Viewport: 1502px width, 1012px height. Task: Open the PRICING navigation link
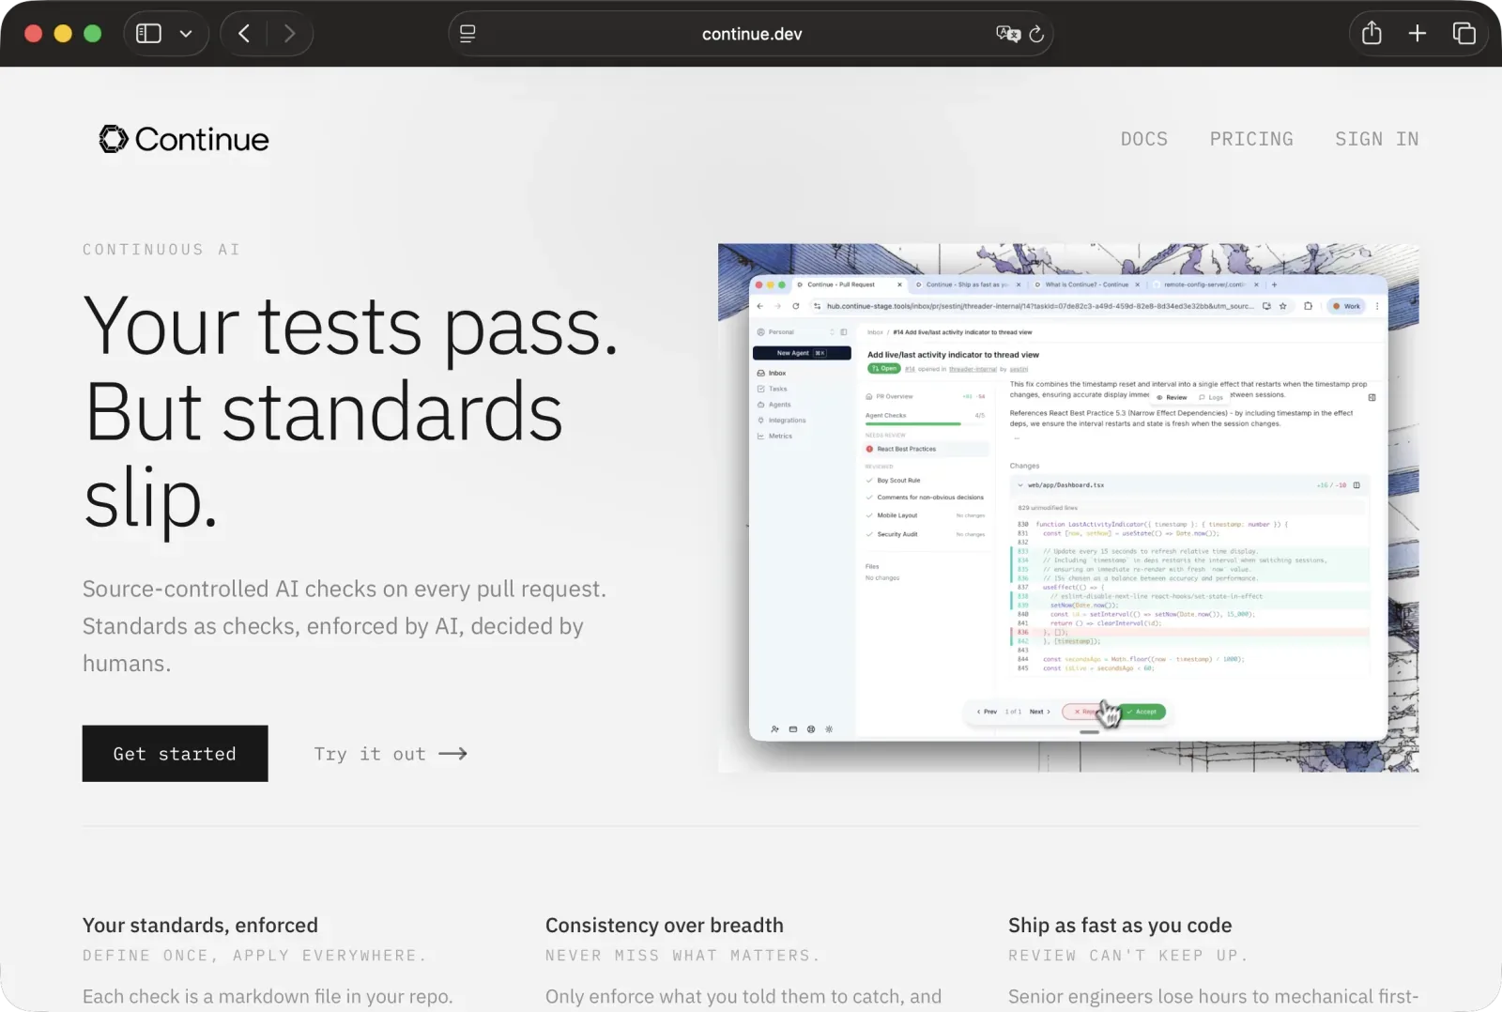[x=1251, y=139]
